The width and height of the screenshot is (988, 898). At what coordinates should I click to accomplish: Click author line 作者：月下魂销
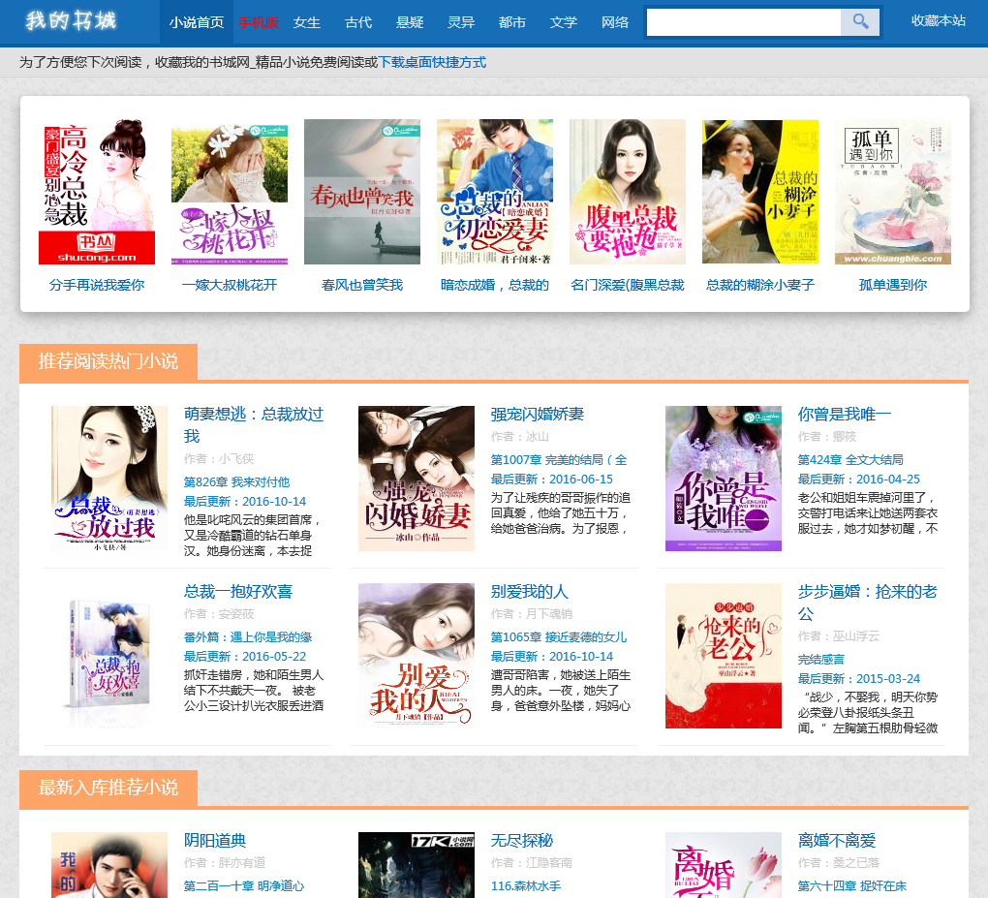532,614
